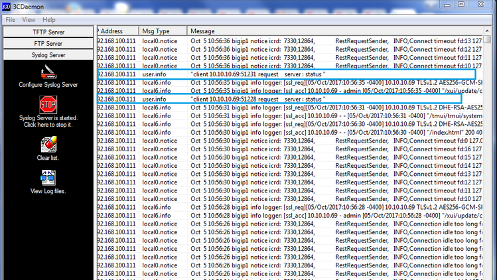Select the 10:56:36 row with Connect timeout fd:11
Screen dimensions: 497x280
[290, 58]
